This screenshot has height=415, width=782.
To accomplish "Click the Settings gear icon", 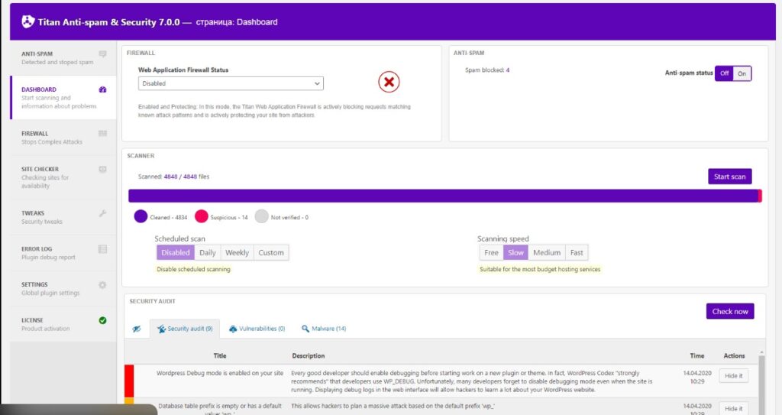I will click(x=102, y=285).
